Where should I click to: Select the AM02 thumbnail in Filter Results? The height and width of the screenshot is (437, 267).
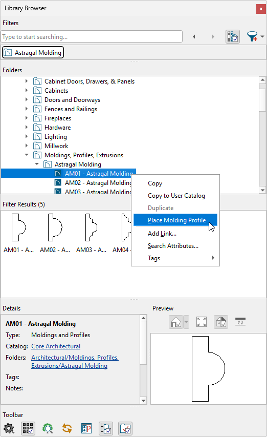(55, 233)
